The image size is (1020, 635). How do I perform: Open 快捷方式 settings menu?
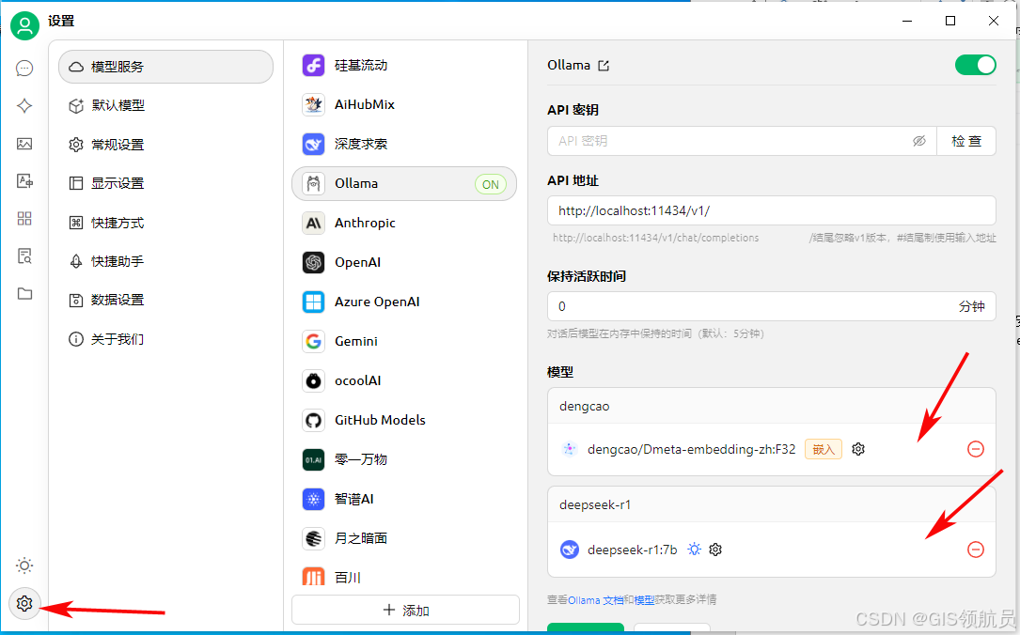pos(165,223)
